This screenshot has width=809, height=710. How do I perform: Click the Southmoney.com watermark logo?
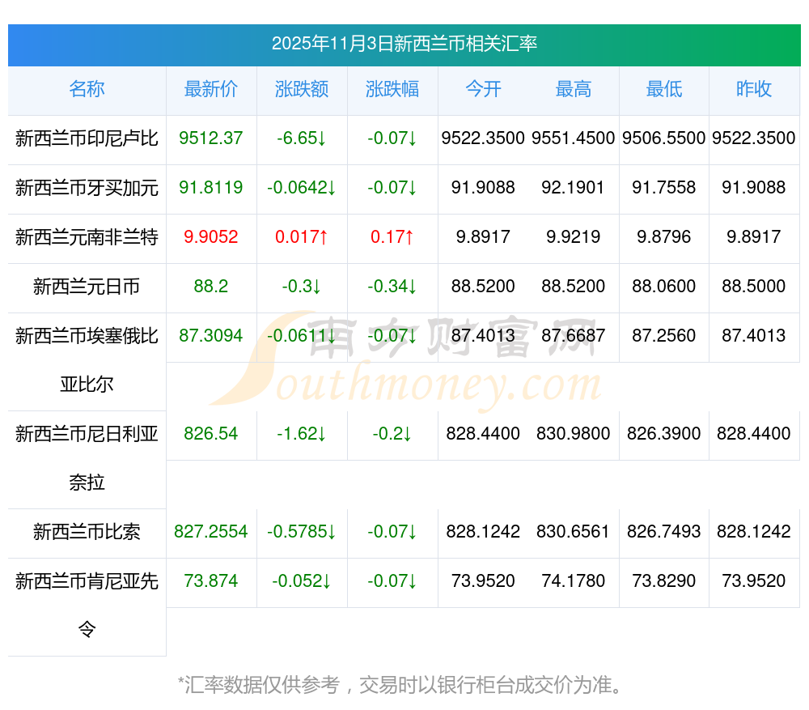[x=404, y=360]
